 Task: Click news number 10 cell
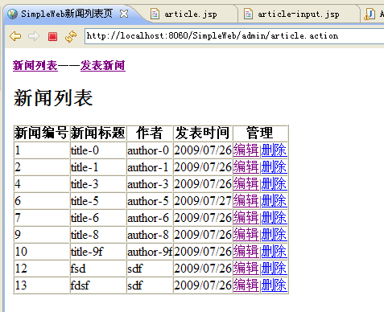point(42,252)
